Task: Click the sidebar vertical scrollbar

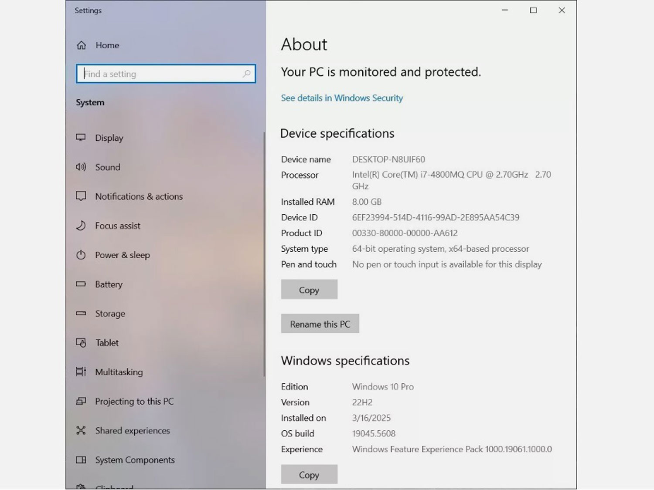Action: click(x=264, y=255)
